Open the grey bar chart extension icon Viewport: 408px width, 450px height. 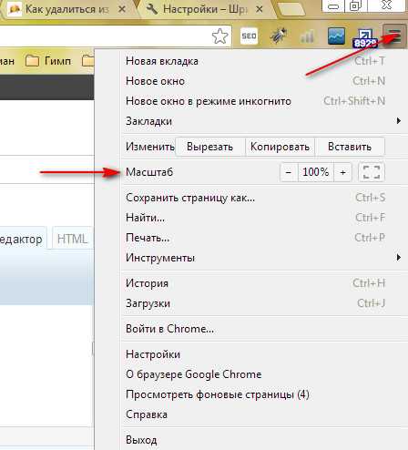(x=307, y=36)
